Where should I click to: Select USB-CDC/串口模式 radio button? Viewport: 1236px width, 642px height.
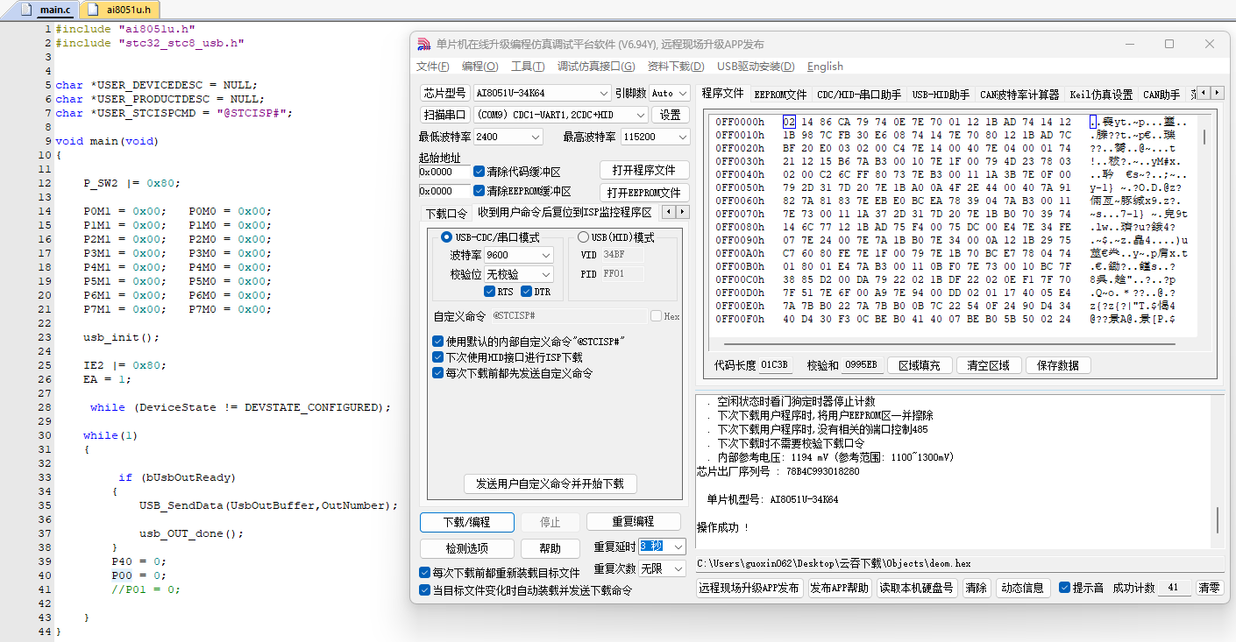click(x=446, y=237)
